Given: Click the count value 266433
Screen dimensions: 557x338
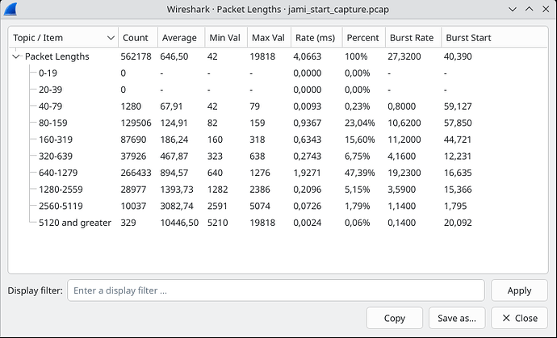Looking at the screenshot, I should coord(136,173).
